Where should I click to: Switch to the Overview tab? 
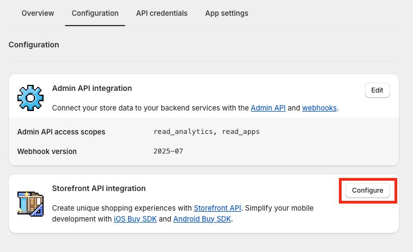click(38, 13)
